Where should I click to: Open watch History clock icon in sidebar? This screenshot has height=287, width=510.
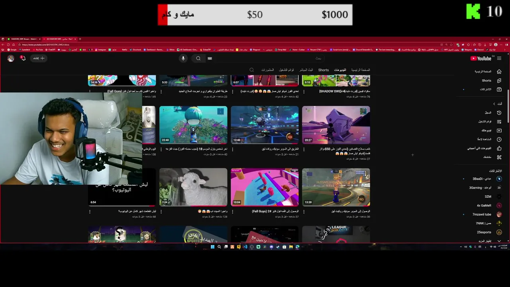(x=499, y=113)
